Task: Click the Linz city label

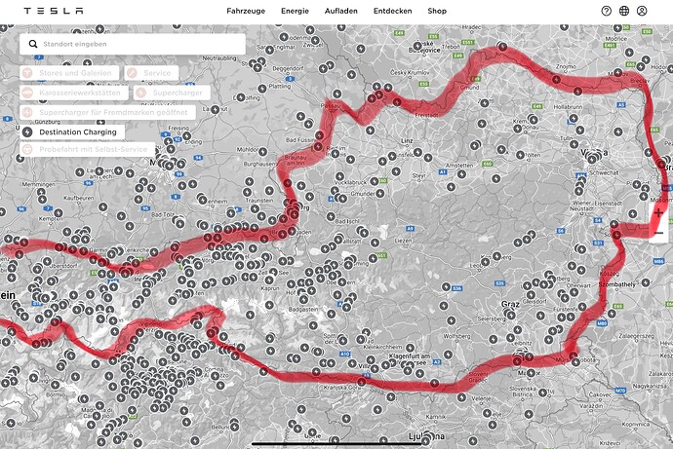Action: pos(407,140)
